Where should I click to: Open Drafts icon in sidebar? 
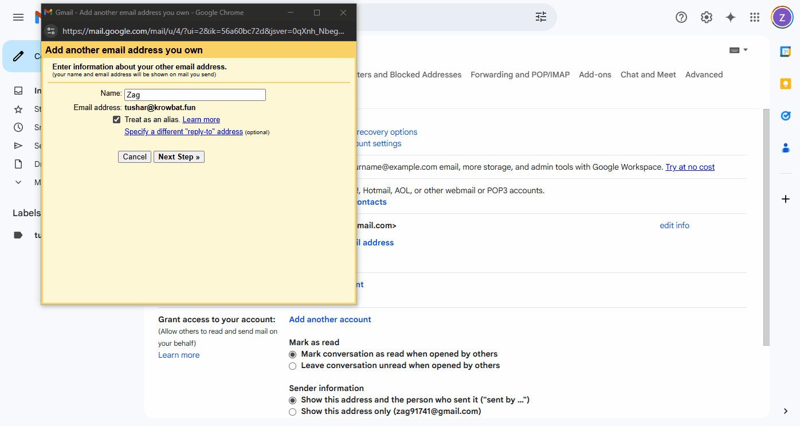pyautogui.click(x=18, y=164)
